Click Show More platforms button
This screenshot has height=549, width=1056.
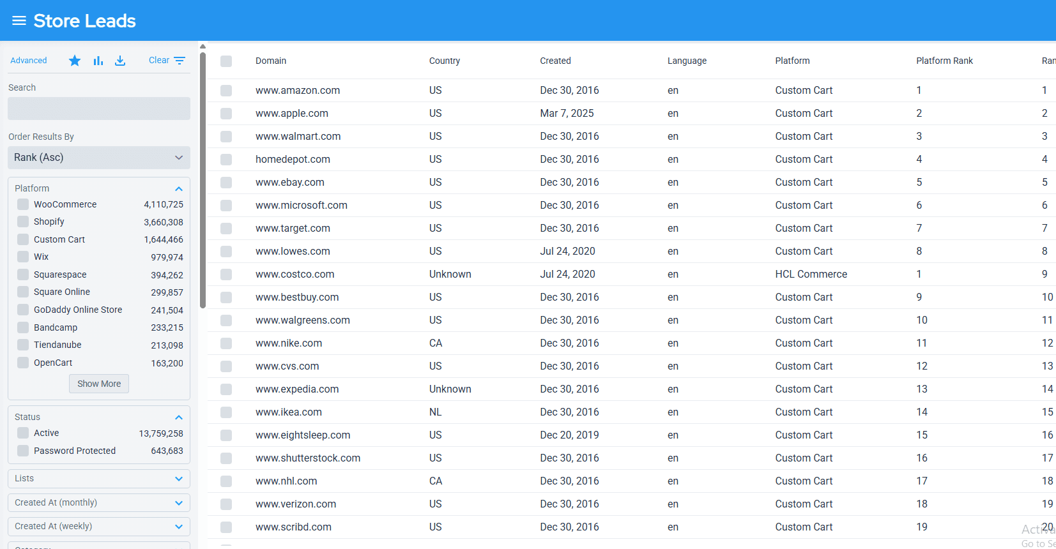point(99,384)
